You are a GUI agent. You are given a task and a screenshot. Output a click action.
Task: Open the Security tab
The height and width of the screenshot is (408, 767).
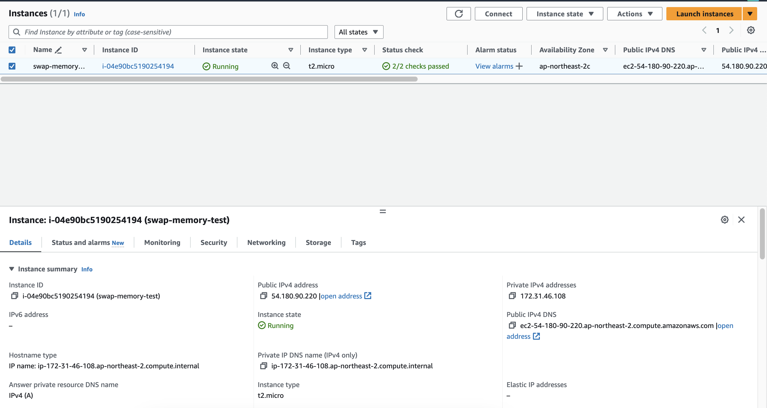(214, 242)
